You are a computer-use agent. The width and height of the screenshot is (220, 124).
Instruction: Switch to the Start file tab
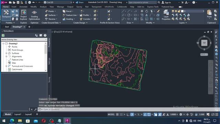(7, 27)
